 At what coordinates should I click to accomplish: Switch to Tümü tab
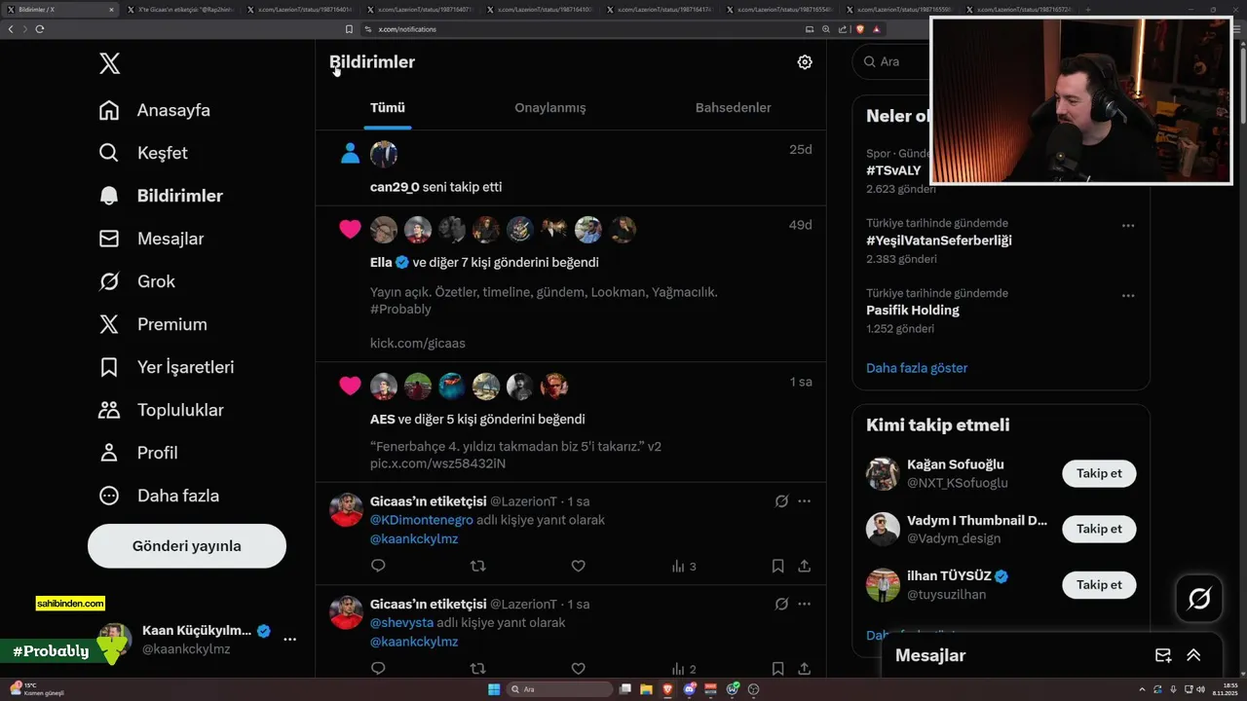388,108
